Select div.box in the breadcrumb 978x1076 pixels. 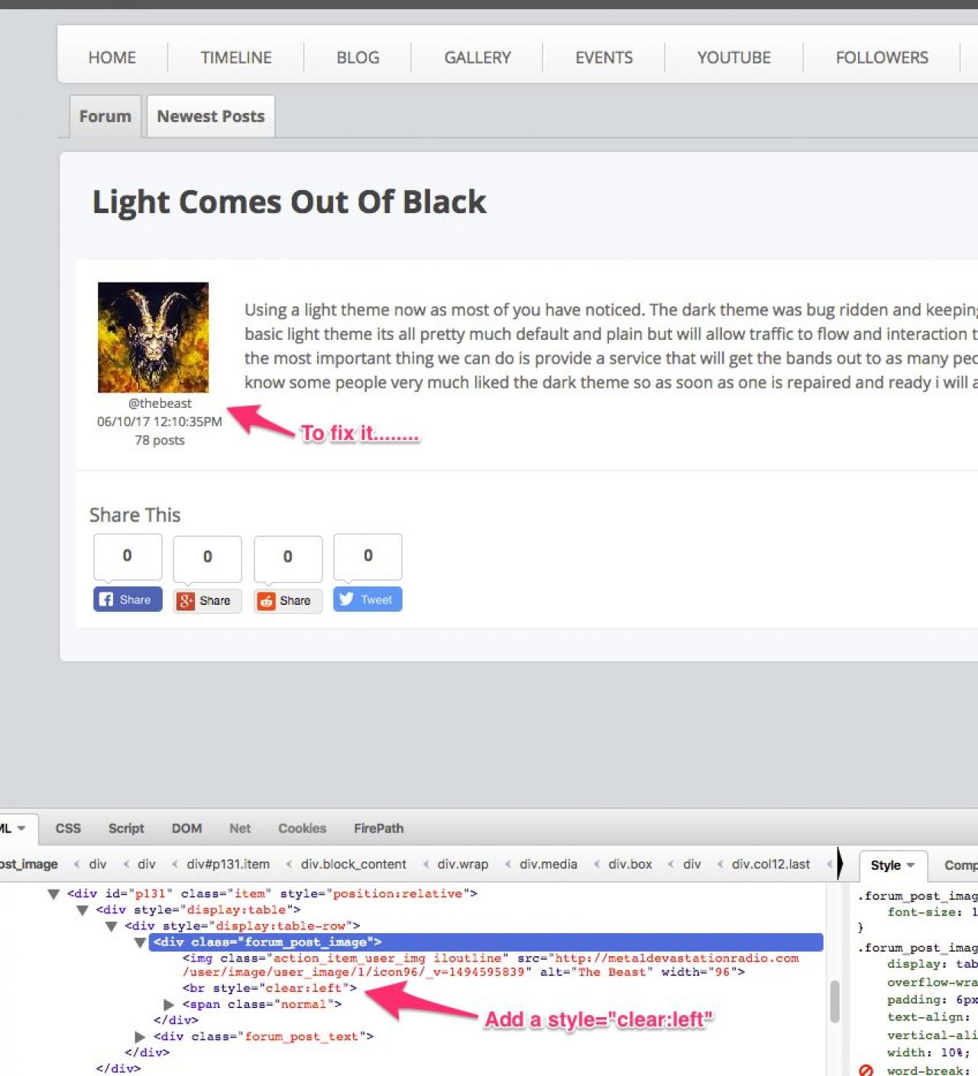point(630,864)
